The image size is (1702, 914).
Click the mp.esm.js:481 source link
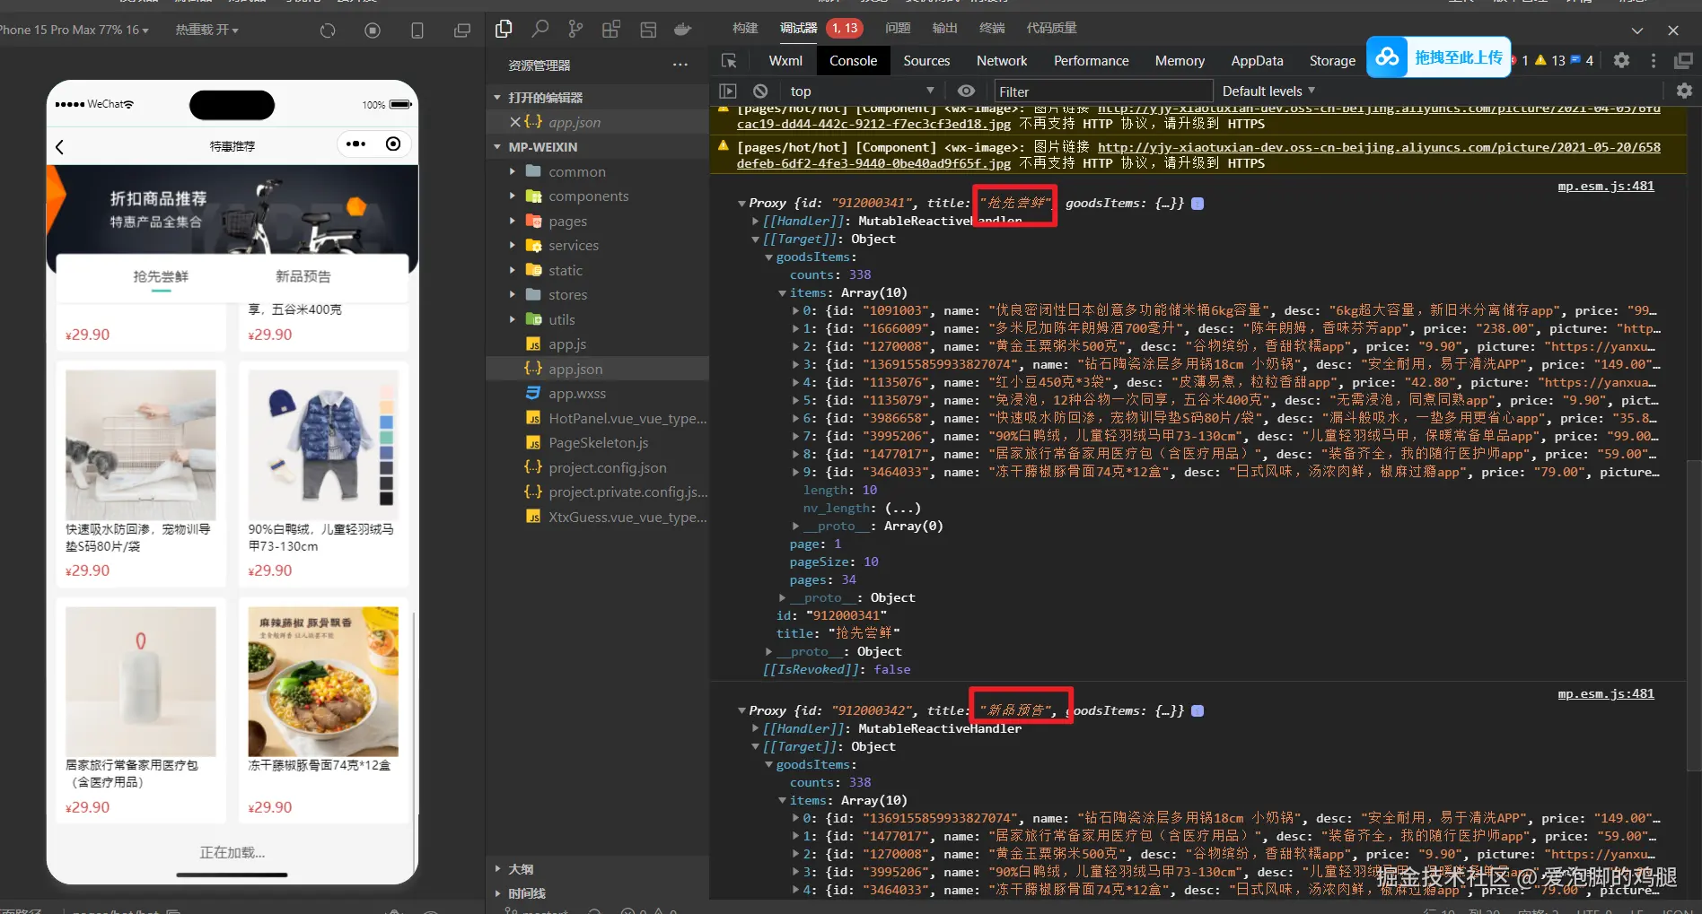click(1605, 187)
